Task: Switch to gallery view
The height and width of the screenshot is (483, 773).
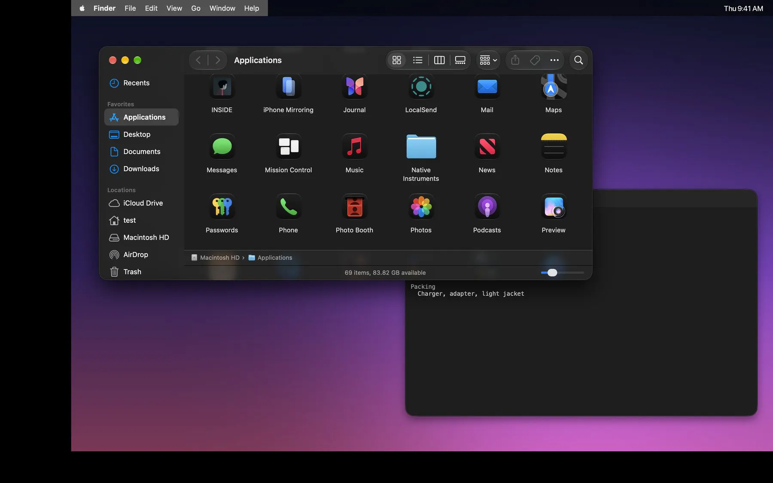Action: (460, 60)
